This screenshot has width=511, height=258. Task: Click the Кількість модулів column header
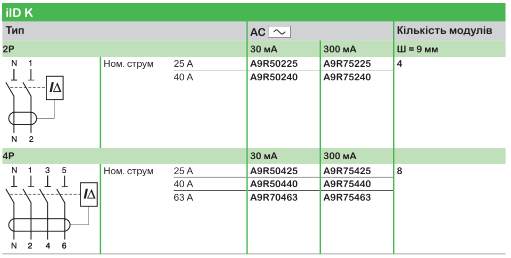pyautogui.click(x=444, y=31)
